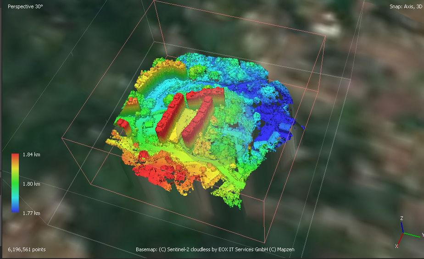
Task: Click the Mapzen credit text
Action: coord(284,249)
